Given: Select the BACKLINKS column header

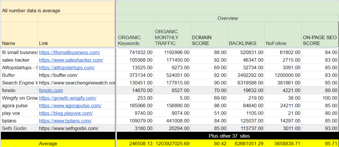Looking at the screenshot, I should click(246, 34).
